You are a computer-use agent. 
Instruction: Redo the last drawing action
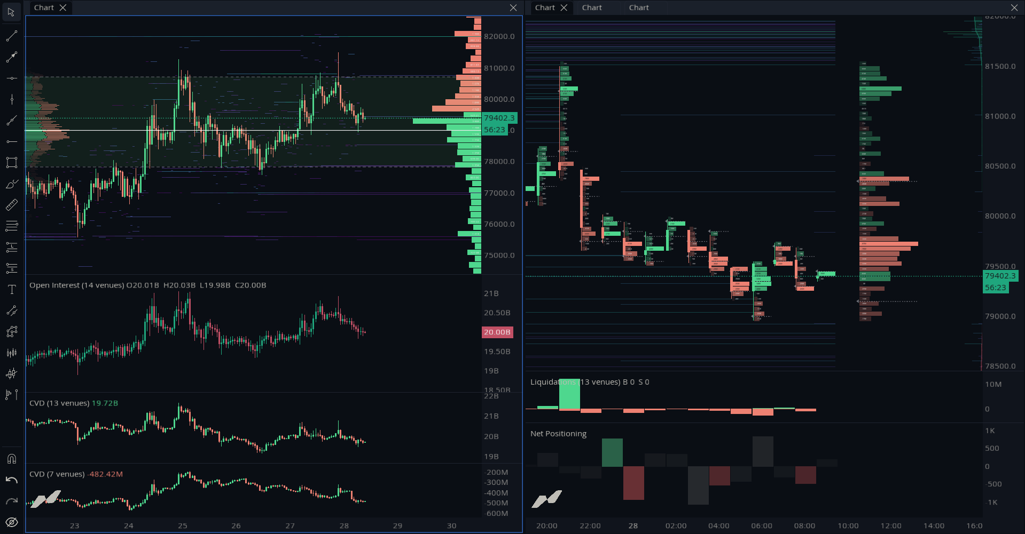tap(11, 501)
